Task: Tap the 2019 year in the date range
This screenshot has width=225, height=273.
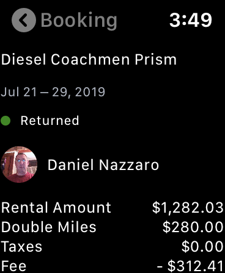Action: 90,92
